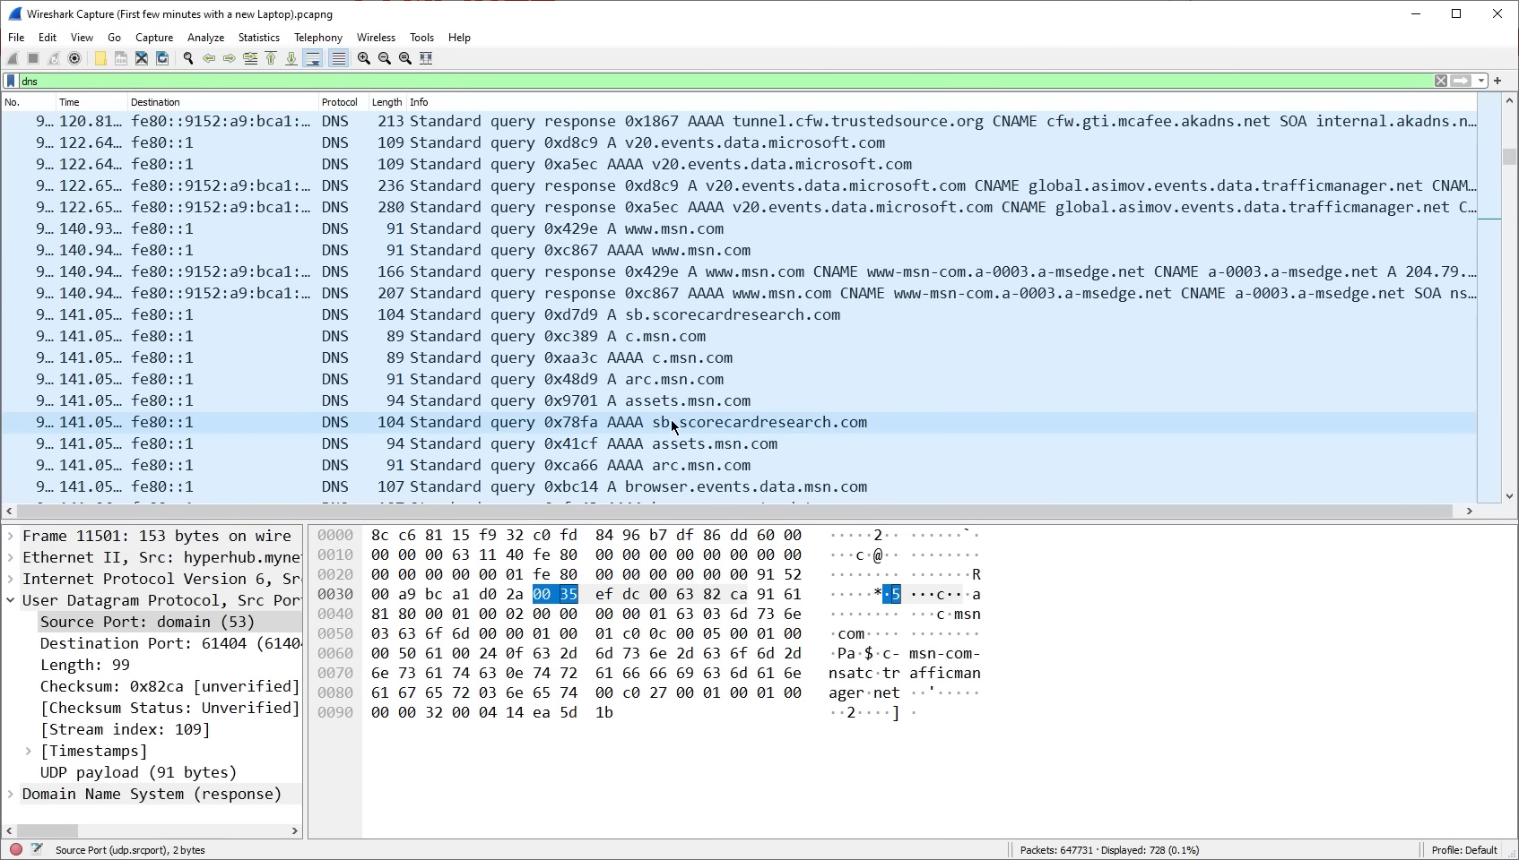Toggle auto-scroll during live capture
Screen dimensions: 1519x860
click(x=312, y=58)
